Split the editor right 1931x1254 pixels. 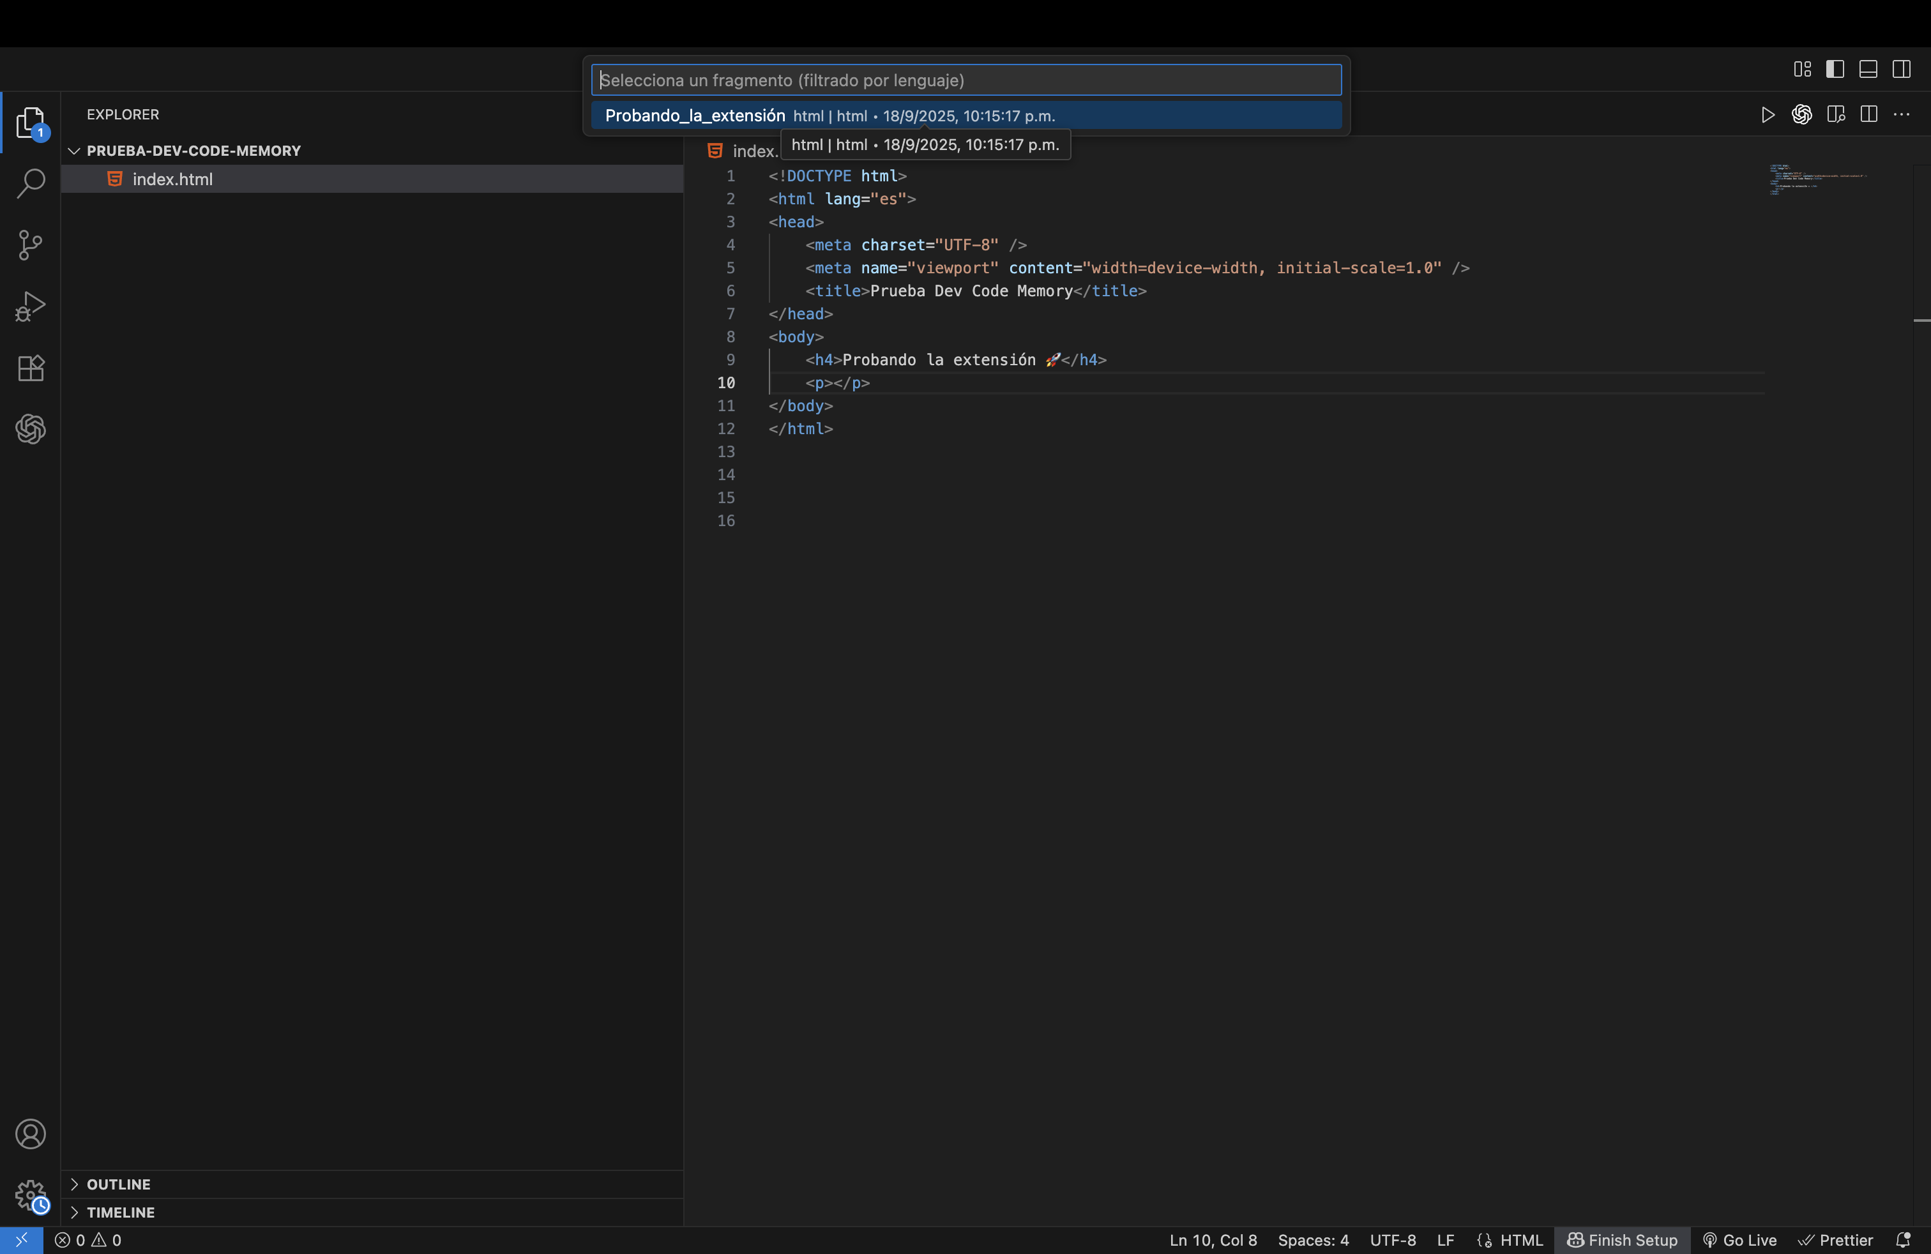coord(1869,114)
